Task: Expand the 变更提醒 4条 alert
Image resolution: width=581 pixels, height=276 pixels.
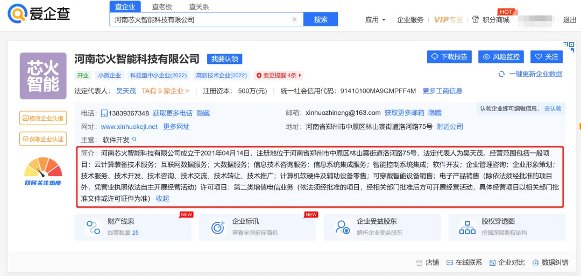Action: pyautogui.click(x=279, y=76)
